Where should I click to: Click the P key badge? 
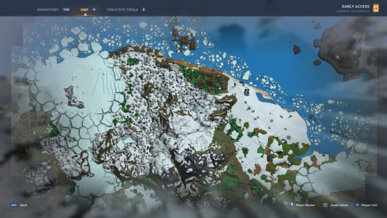point(357,205)
